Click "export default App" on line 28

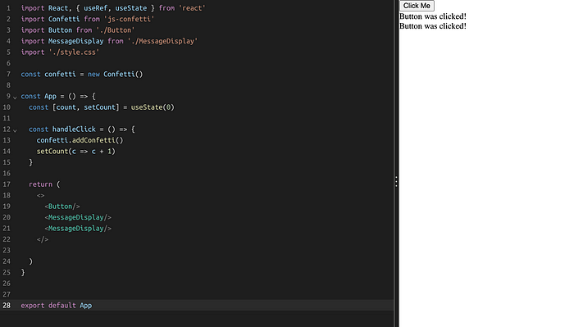pos(57,306)
